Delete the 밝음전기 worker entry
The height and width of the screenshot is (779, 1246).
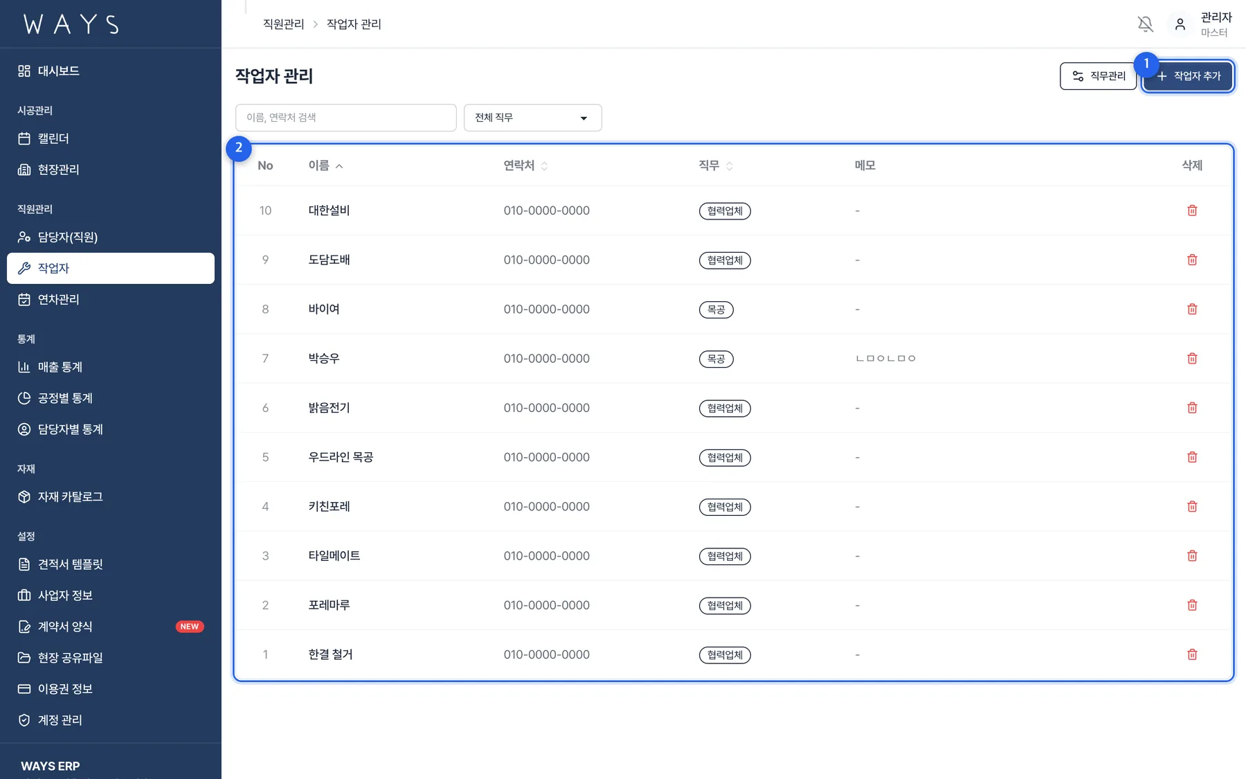[x=1192, y=408]
